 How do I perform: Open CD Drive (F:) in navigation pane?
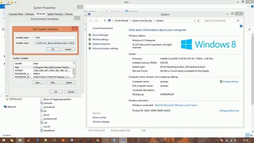14,99
